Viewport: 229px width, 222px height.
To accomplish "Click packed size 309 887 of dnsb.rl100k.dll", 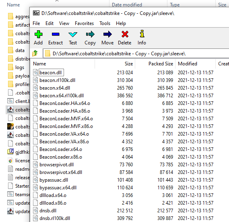I will 165,218.
